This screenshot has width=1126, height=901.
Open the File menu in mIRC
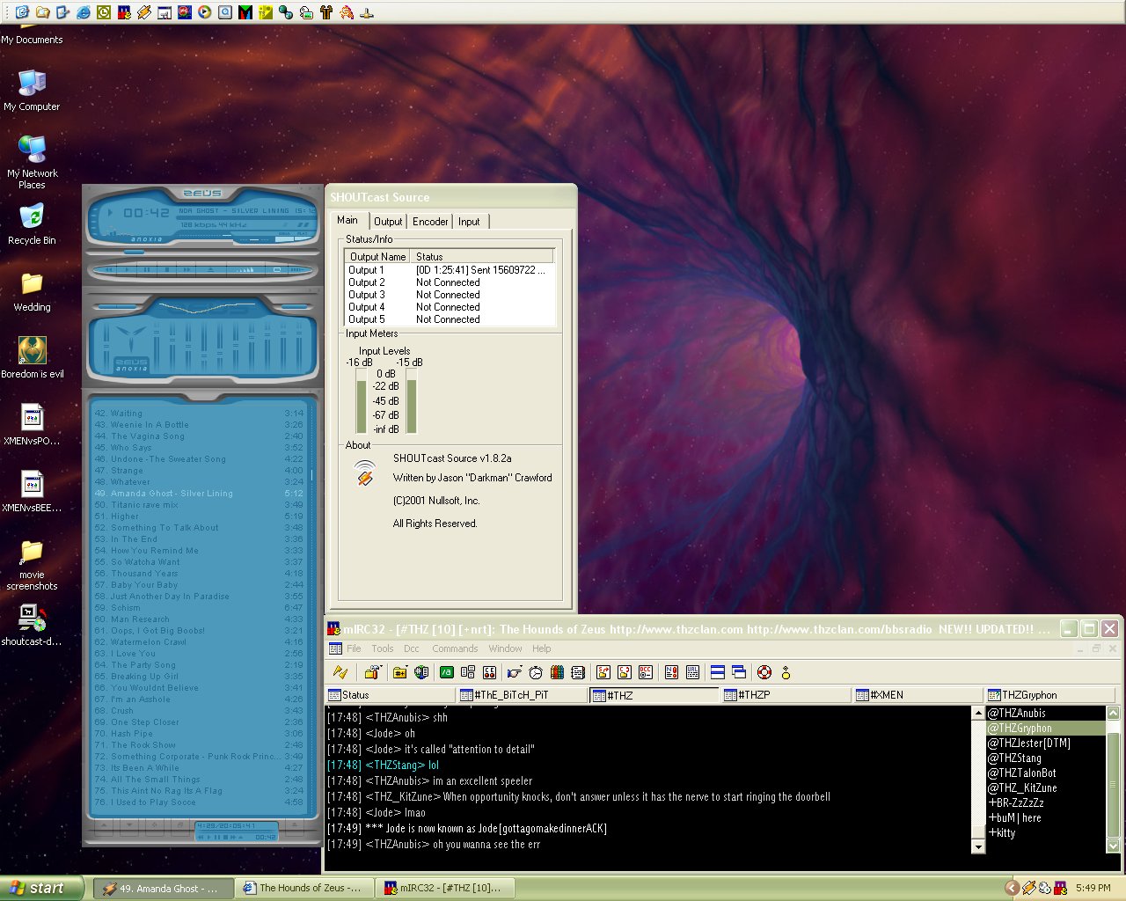(354, 648)
